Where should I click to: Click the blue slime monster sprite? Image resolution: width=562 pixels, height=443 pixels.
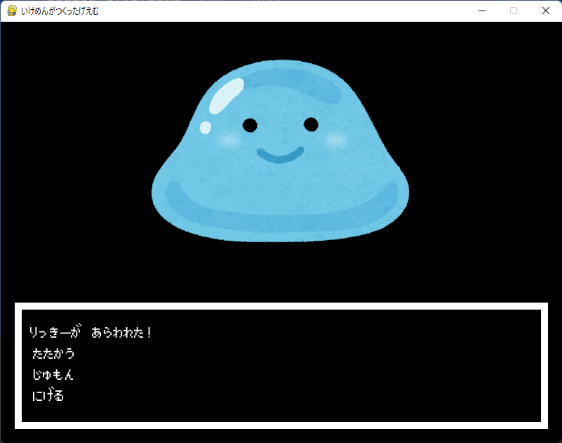(280, 151)
